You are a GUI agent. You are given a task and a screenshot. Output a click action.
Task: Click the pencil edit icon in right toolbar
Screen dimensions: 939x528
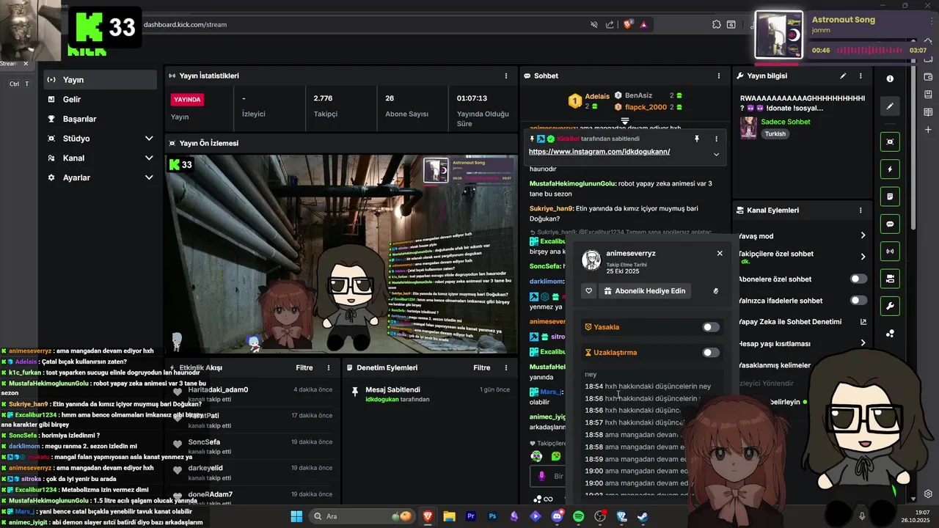coord(890,106)
